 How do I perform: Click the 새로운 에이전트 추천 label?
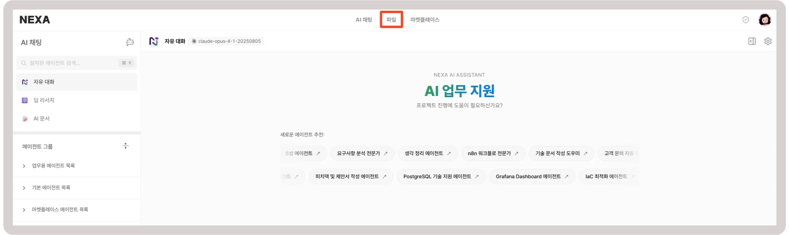point(302,135)
